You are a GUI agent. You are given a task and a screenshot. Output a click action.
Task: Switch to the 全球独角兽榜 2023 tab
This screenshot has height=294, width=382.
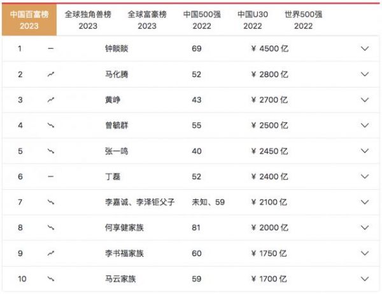(x=88, y=20)
